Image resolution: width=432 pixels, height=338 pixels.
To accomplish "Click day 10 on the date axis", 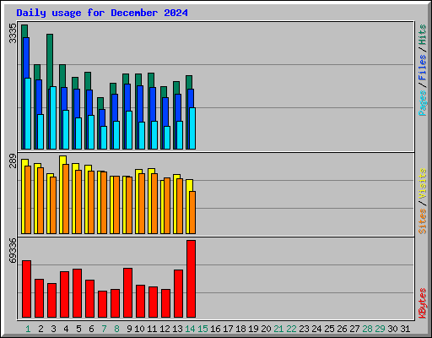I will click(x=139, y=329).
